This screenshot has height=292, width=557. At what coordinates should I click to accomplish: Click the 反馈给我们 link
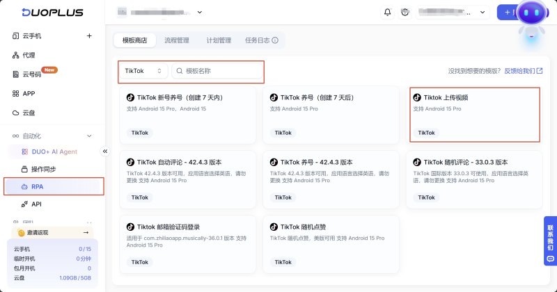point(524,71)
